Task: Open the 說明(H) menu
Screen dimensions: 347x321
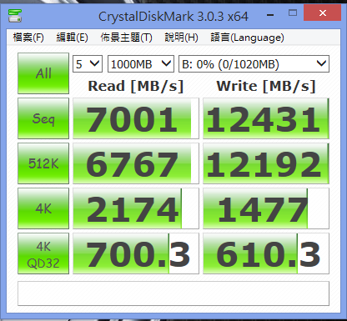Action: [x=181, y=38]
